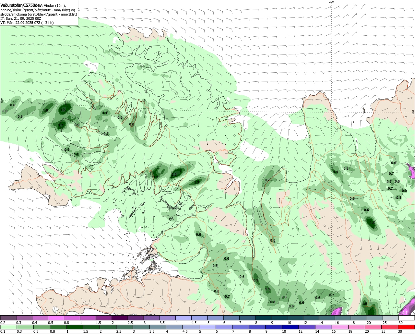Click the 2.3 precipitation value on the map
The height and width of the screenshot is (334, 415).
coord(174,174)
